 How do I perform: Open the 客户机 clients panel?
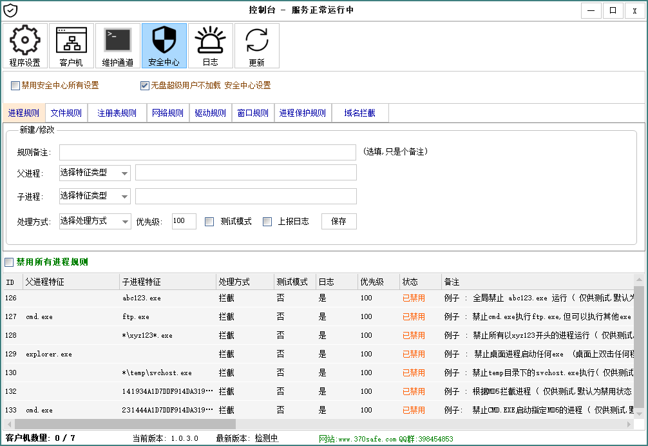(71, 46)
